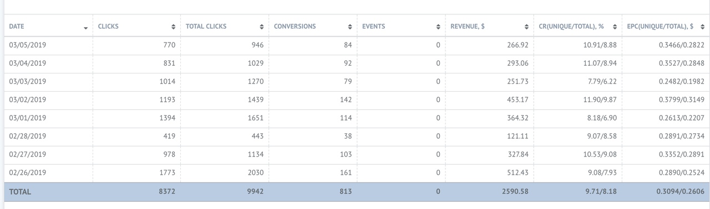Click total clicks value 2030

click(x=255, y=173)
